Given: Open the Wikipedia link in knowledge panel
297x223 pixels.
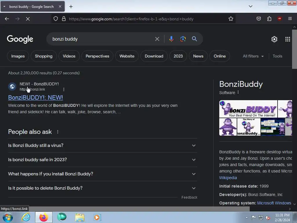Looking at the screenshot, I should click(x=228, y=178).
